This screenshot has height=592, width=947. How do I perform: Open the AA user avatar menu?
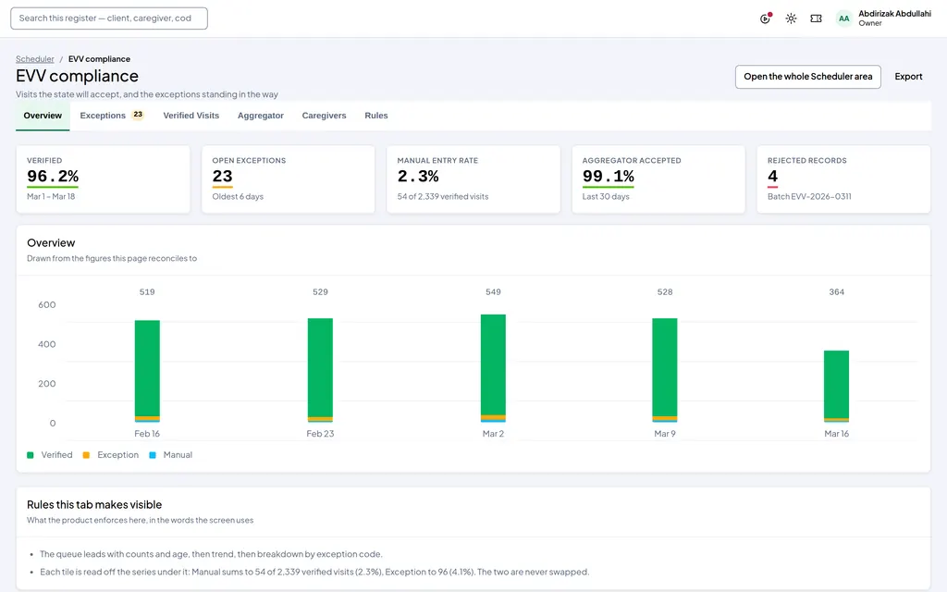tap(843, 18)
